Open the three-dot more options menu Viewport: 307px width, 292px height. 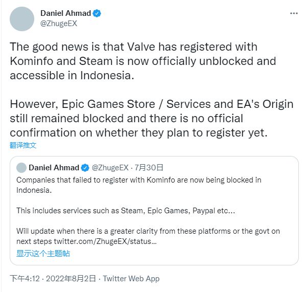pos(294,13)
